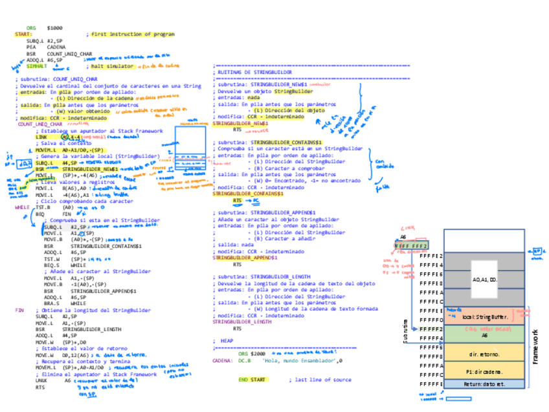
Task: Click the P1: dir cadena stack cell
Action: point(484,371)
